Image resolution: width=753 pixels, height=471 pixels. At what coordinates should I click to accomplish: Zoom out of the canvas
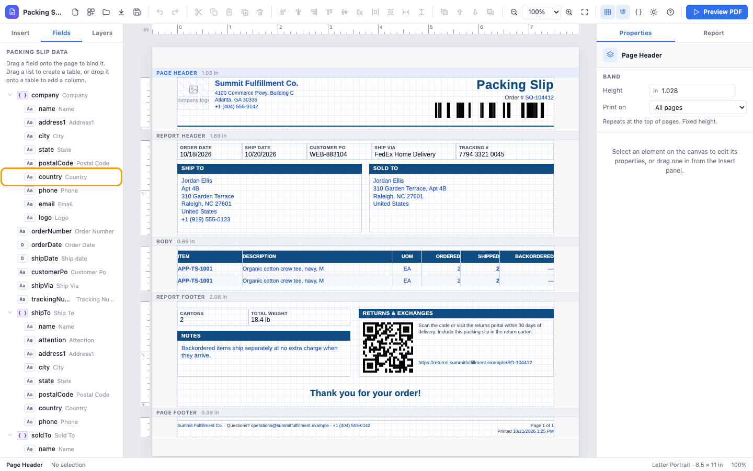[514, 12]
